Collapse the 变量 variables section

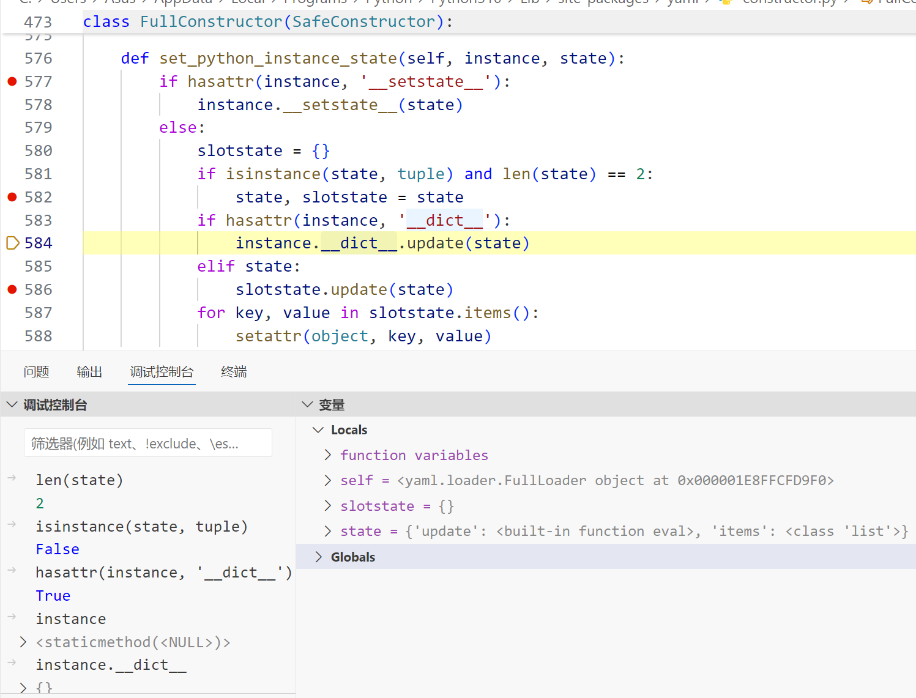pyautogui.click(x=307, y=404)
